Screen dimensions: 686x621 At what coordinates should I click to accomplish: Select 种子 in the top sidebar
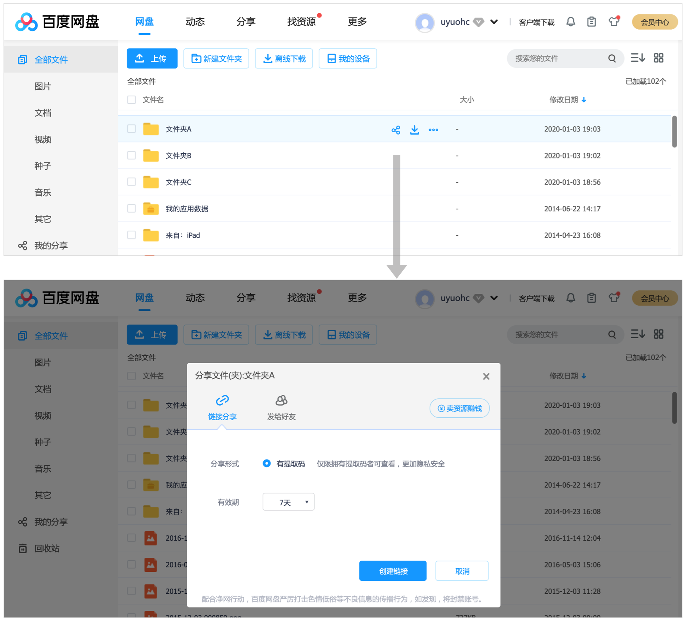point(43,166)
